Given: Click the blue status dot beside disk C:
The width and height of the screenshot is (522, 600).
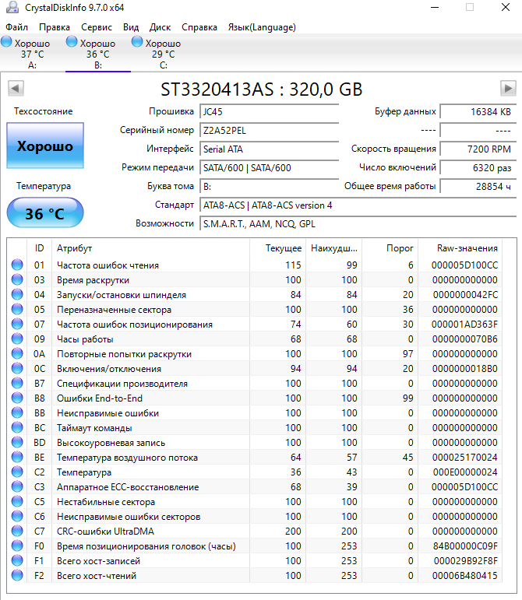Looking at the screenshot, I should point(136,42).
